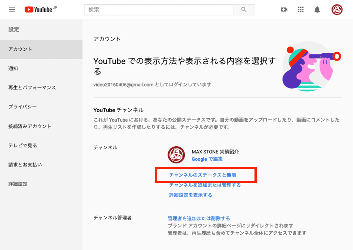The image size is (353, 250).
Task: Open チャンネルを追加または管理する
Action: point(204,185)
